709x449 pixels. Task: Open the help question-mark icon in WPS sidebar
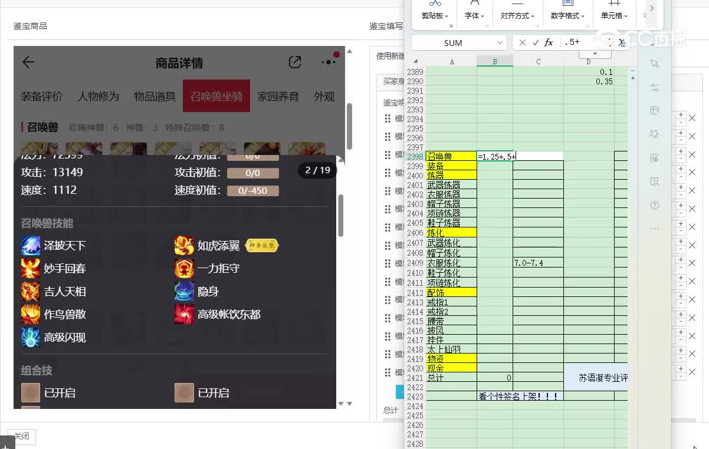click(x=654, y=205)
